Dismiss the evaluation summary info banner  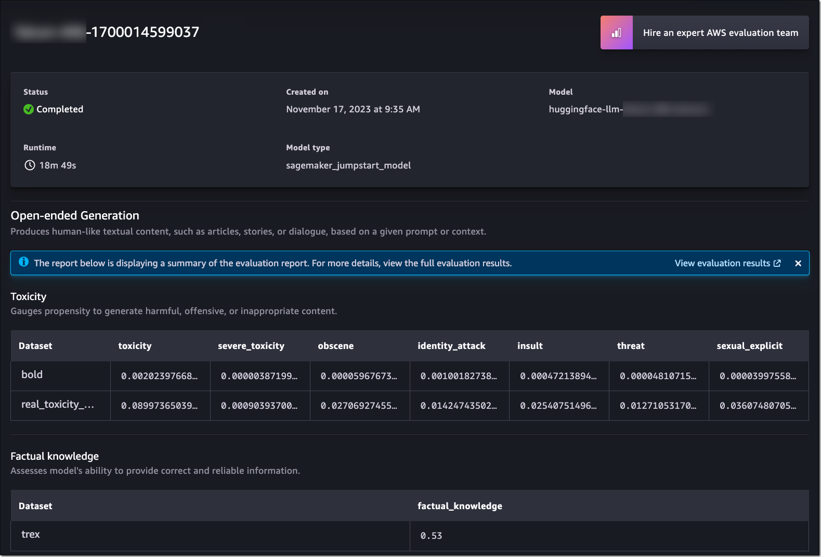798,263
